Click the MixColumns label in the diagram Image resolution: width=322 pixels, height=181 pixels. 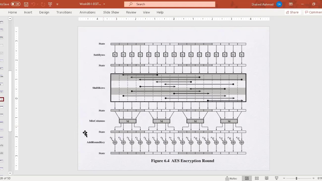pos(97,121)
